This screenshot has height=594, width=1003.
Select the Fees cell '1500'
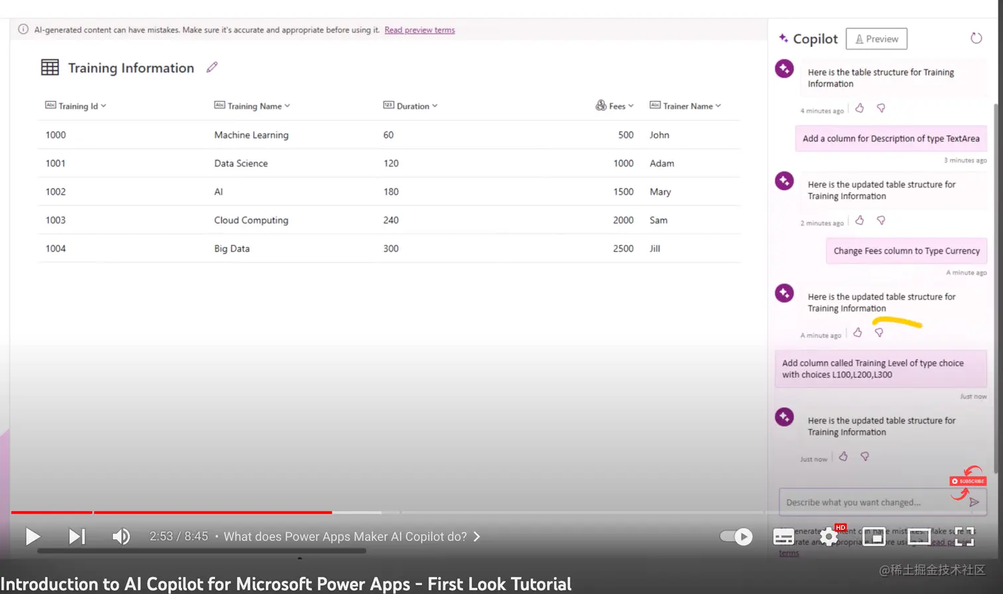coord(624,192)
